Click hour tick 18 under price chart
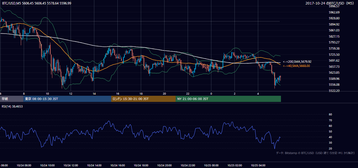358x168 pixels. pyautogui.click(x=141, y=94)
